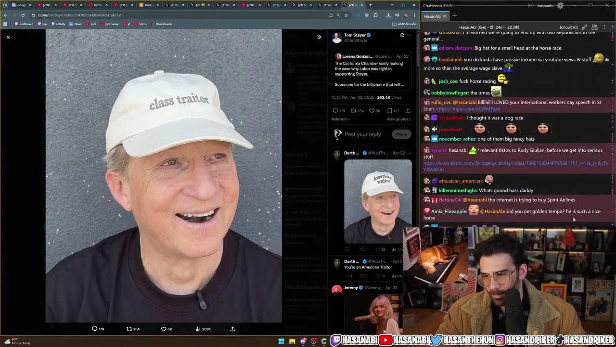Open the weather widget in taskbar

coord(17,341)
